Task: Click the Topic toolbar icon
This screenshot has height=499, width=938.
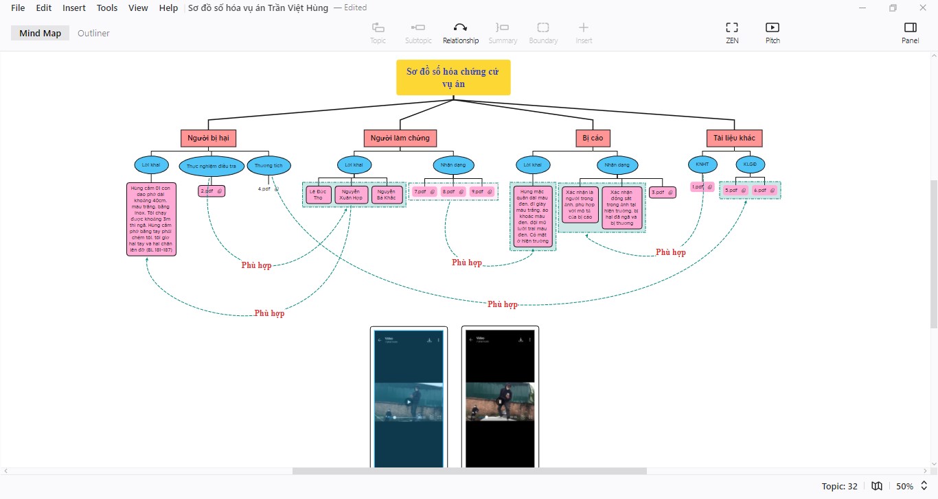Action: tap(378, 27)
